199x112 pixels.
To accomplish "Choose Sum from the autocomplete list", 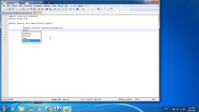I will pyautogui.click(x=31, y=38).
